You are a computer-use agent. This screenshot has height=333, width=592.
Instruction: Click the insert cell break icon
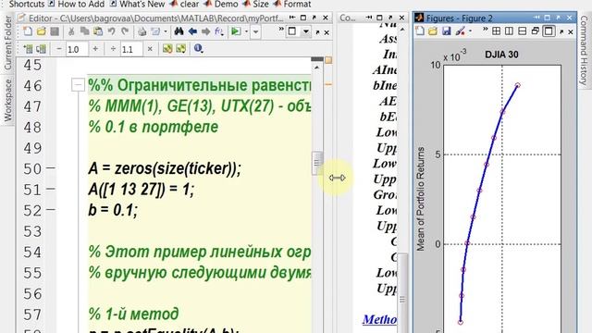[28, 49]
